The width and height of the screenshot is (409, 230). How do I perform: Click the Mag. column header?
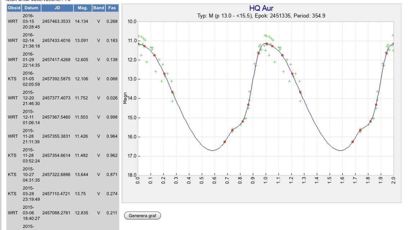(x=82, y=8)
